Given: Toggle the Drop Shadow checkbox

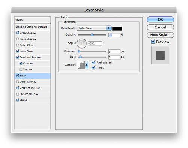Looking at the screenshot, I should [18, 33].
